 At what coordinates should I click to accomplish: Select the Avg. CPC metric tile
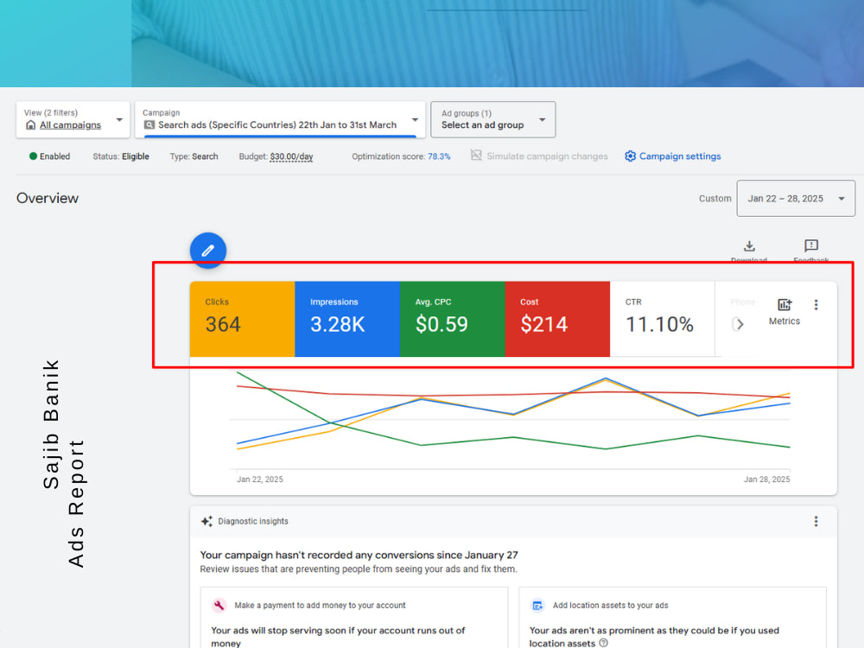[x=453, y=319]
